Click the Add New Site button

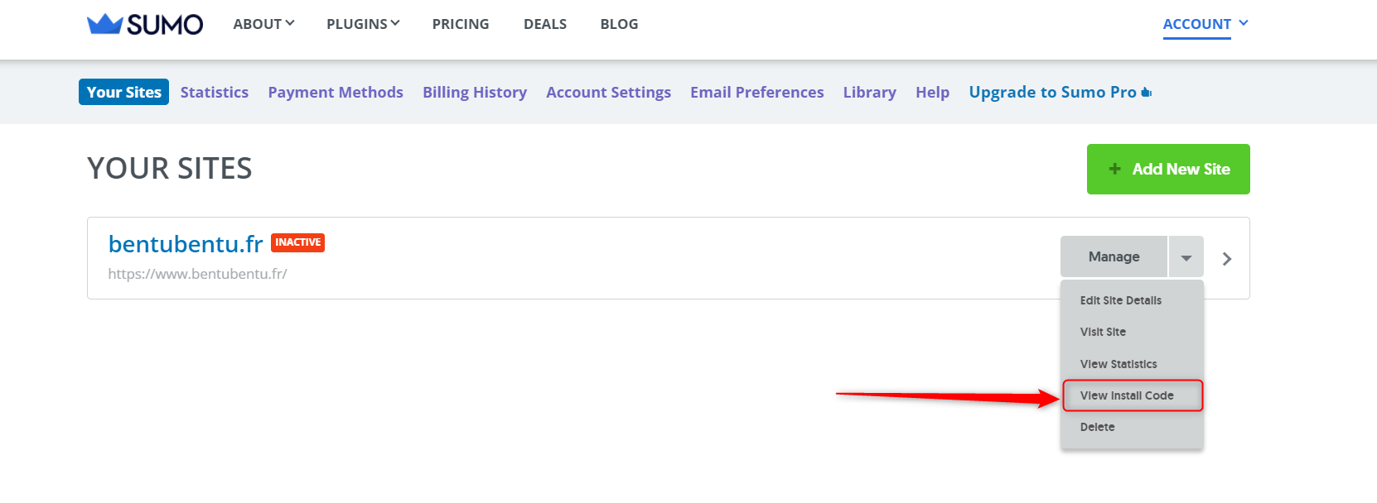(1168, 169)
